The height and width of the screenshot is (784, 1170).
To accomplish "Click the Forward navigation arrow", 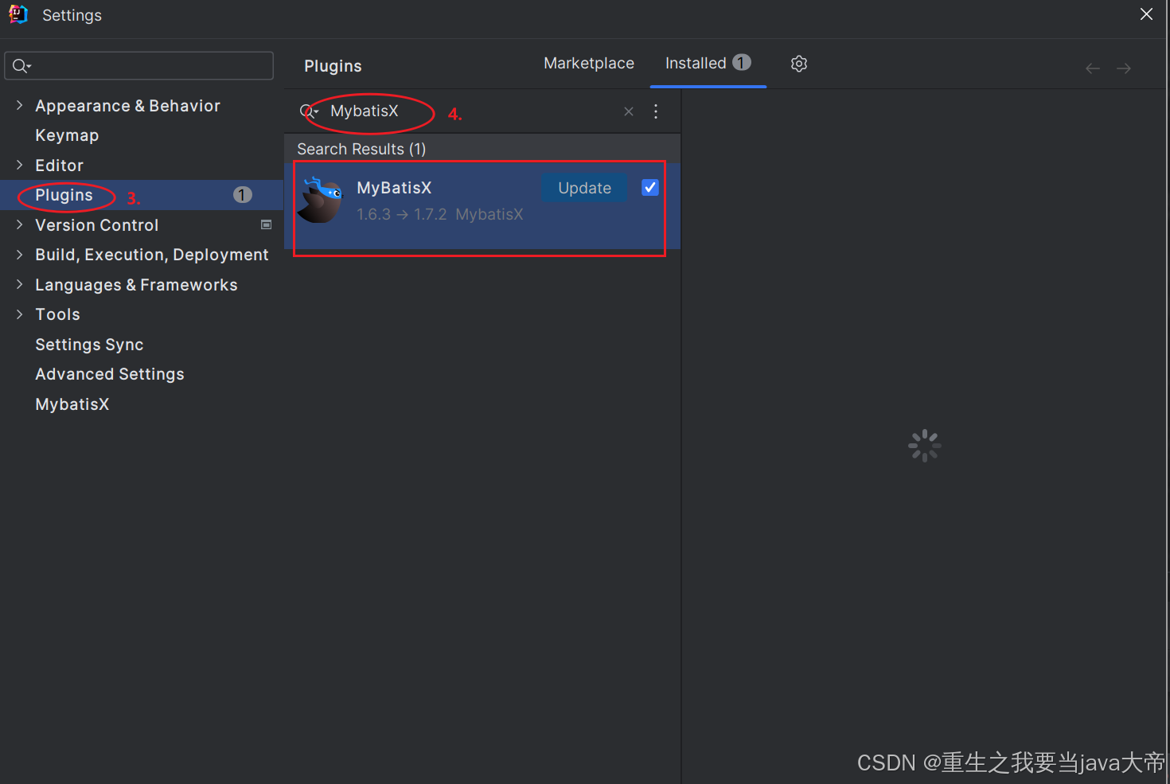I will pyautogui.click(x=1124, y=68).
